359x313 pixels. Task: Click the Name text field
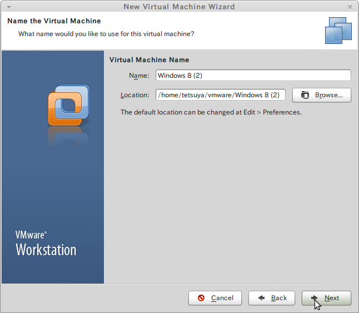(x=253, y=75)
